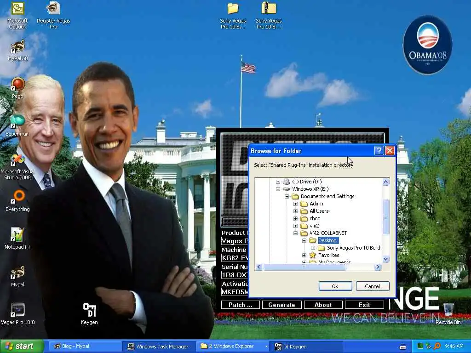Click the Machine ID field in keygen
Viewport: 471px width, 353px height.
click(x=235, y=258)
